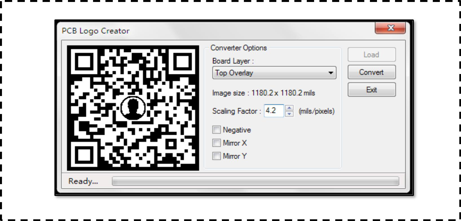
Task: Toggle the Mirror X checkbox
Action: 217,143
